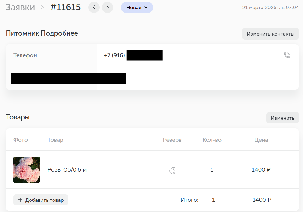Click product name Розы C5/0,5 м
Image resolution: width=303 pixels, height=212 pixels.
(x=67, y=170)
